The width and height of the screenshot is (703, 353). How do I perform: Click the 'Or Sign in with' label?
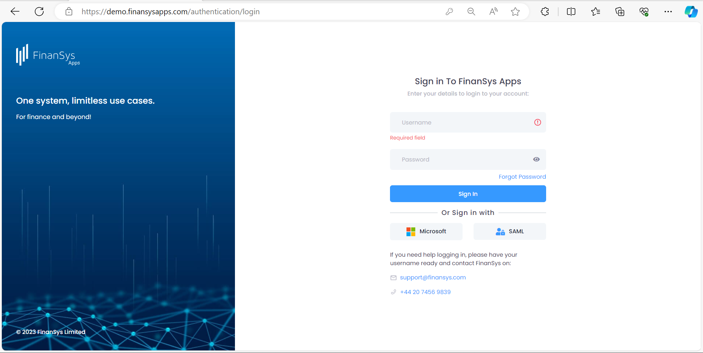point(468,213)
